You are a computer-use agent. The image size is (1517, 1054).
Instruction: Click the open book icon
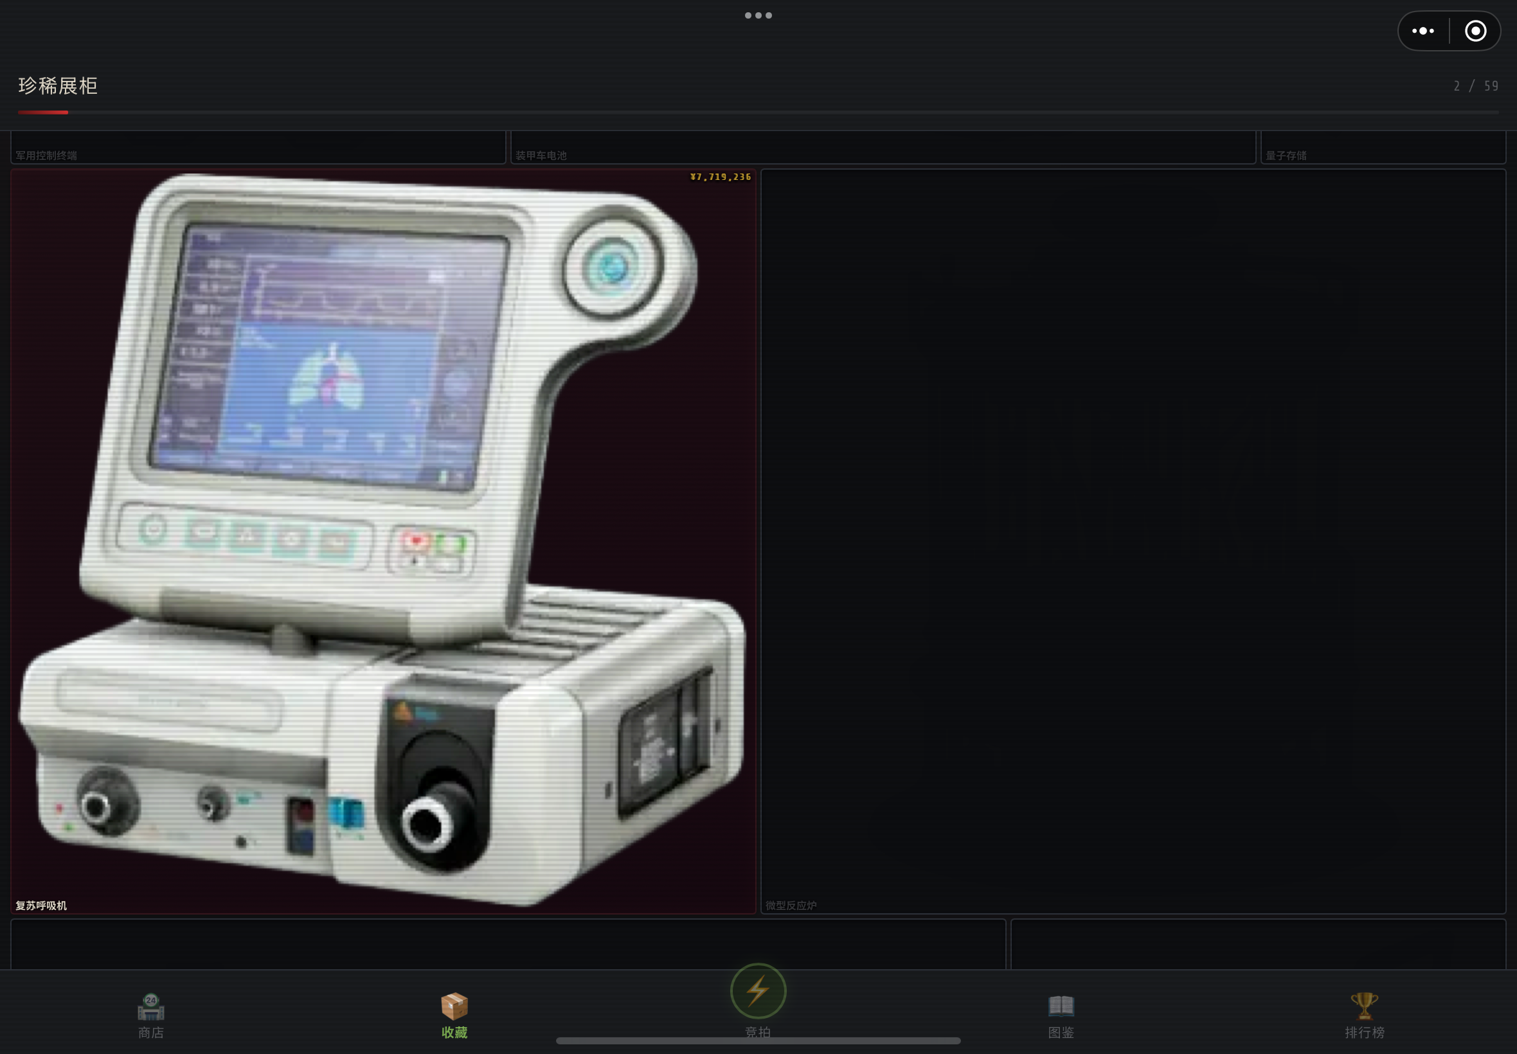click(1061, 1006)
